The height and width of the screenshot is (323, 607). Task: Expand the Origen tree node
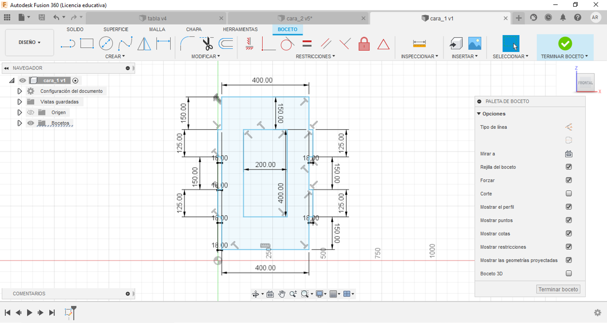tap(19, 113)
